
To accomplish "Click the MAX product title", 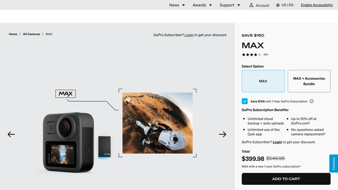I will point(253,45).
